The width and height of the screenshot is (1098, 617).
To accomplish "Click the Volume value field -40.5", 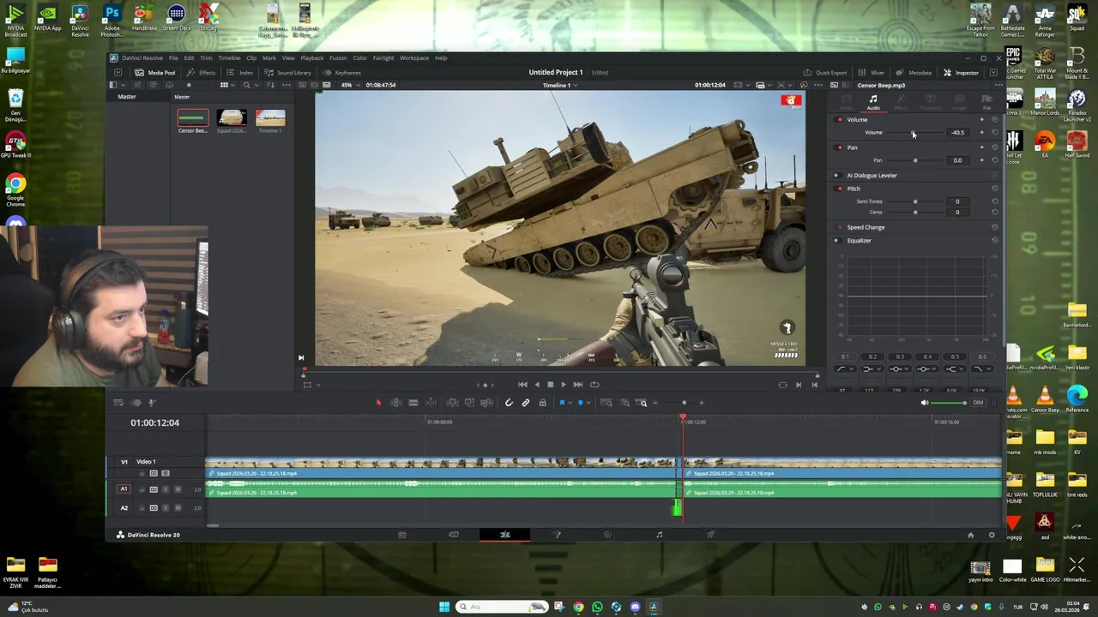I will pyautogui.click(x=958, y=133).
